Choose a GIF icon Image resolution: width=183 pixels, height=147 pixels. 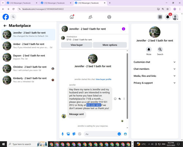[80, 134]
